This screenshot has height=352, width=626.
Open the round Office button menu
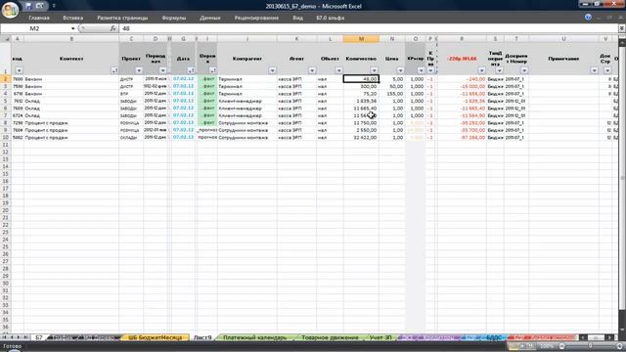click(10, 10)
